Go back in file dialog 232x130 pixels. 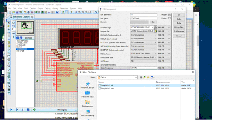(x=141, y=77)
